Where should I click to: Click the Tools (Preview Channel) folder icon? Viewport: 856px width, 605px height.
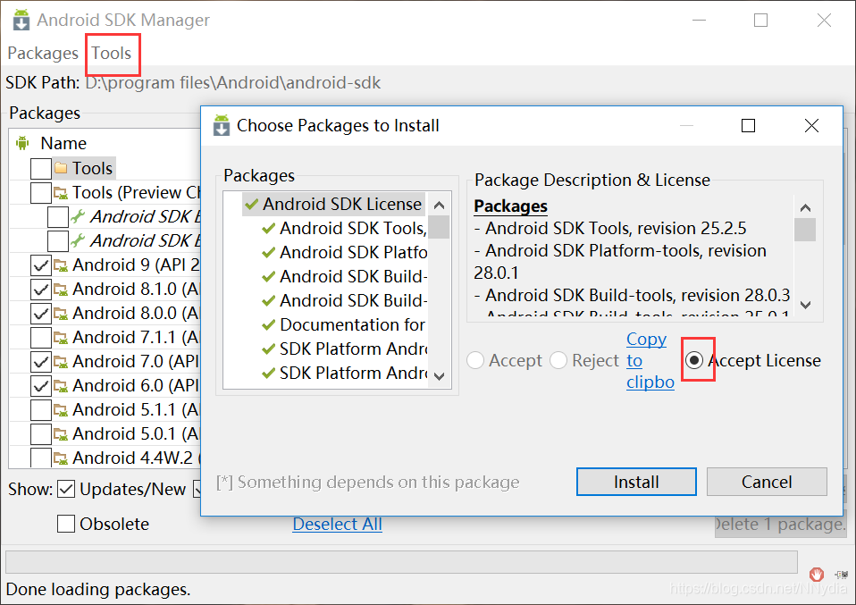(61, 193)
